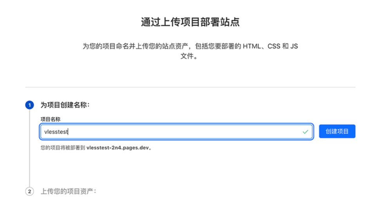Image resolution: width=378 pixels, height=207 pixels.
Task: Click the 项目名称 field label
Action: click(51, 119)
